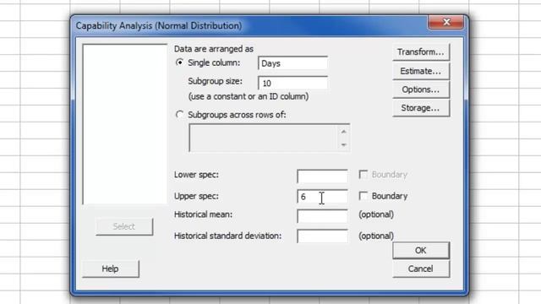This screenshot has height=304, width=541.
Task: Click the Subgroup size field
Action: coord(292,83)
